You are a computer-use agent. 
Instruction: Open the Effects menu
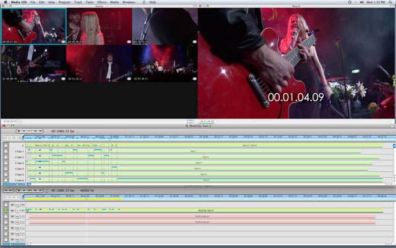[x=102, y=2]
